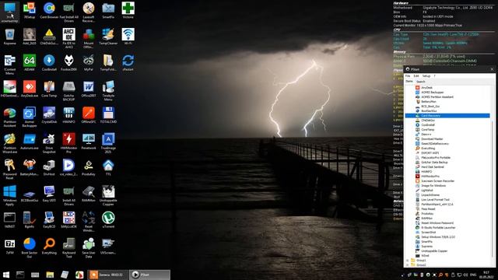
Task: Open the EasyBCD desktop icon
Action: click(x=49, y=220)
